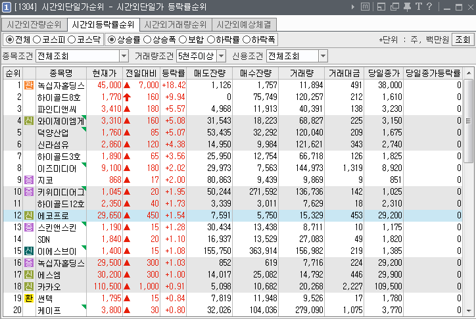Click the green 신 badge on 에코프로 row
Image resolution: width=476 pixels, height=319 pixels.
tap(29, 215)
